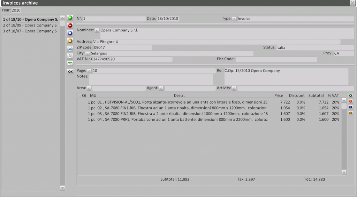Click the orange equals icon in left toolbar
357x197 pixels.
pyautogui.click(x=70, y=41)
